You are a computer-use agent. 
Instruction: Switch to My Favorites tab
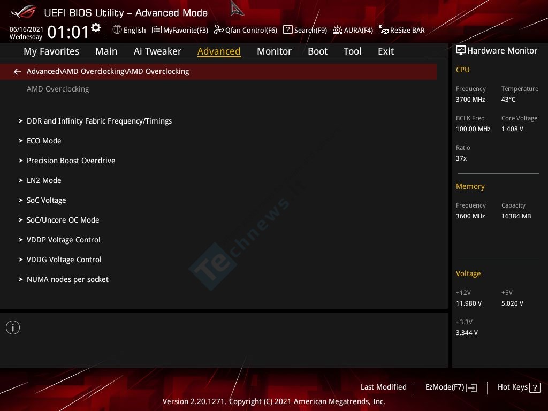pos(51,51)
